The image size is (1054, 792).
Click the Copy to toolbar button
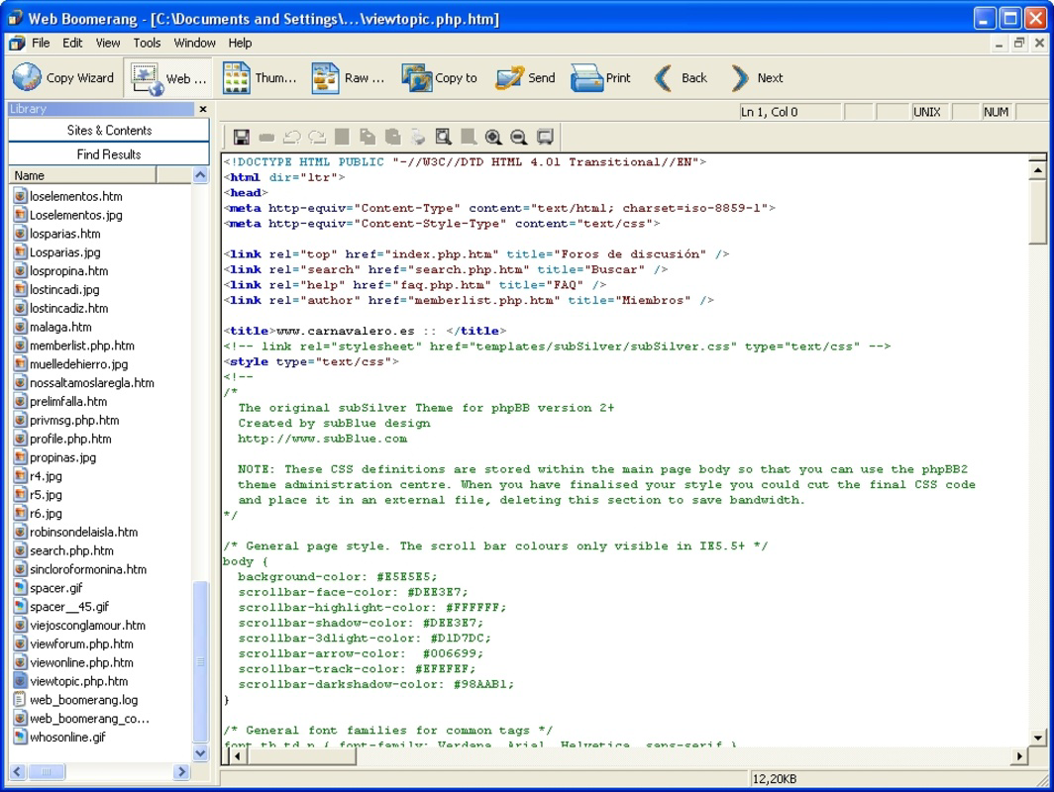440,78
